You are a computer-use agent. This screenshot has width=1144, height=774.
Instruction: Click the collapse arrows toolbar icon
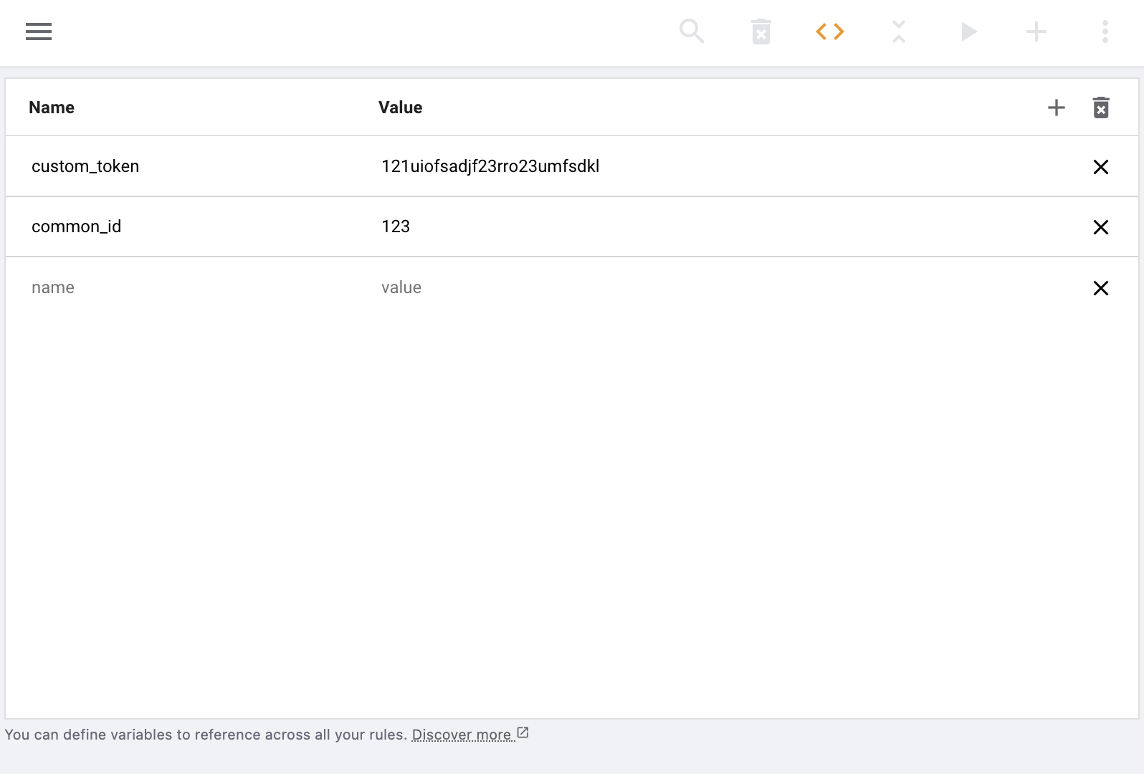coord(898,32)
